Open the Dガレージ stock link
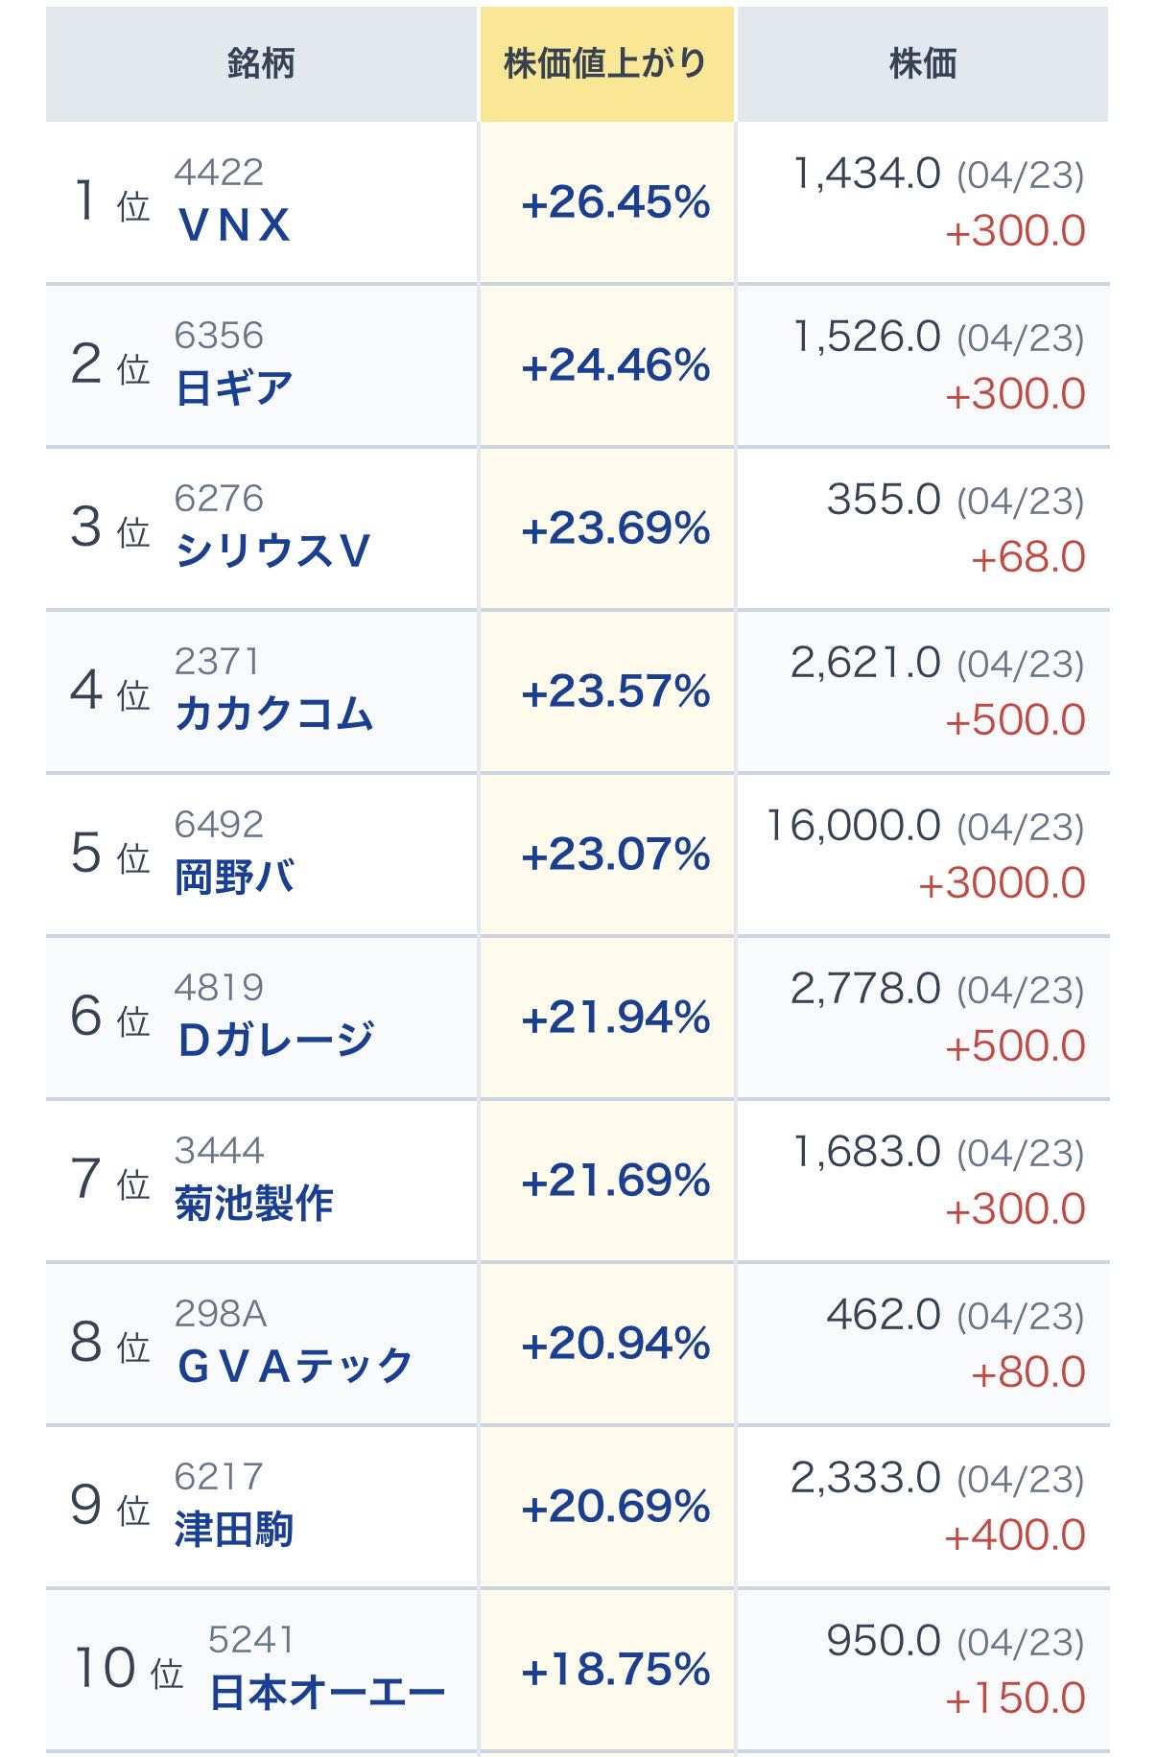1157x1757 pixels. point(276,1041)
